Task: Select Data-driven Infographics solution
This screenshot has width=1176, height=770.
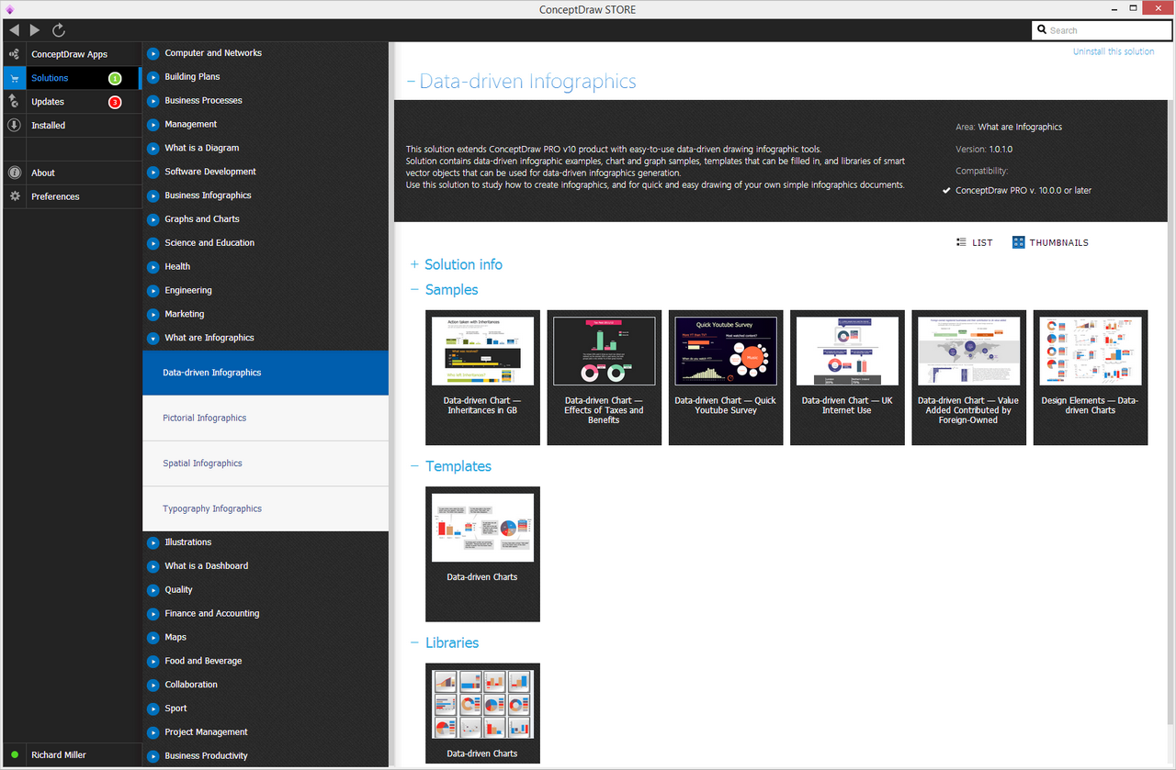Action: (266, 373)
